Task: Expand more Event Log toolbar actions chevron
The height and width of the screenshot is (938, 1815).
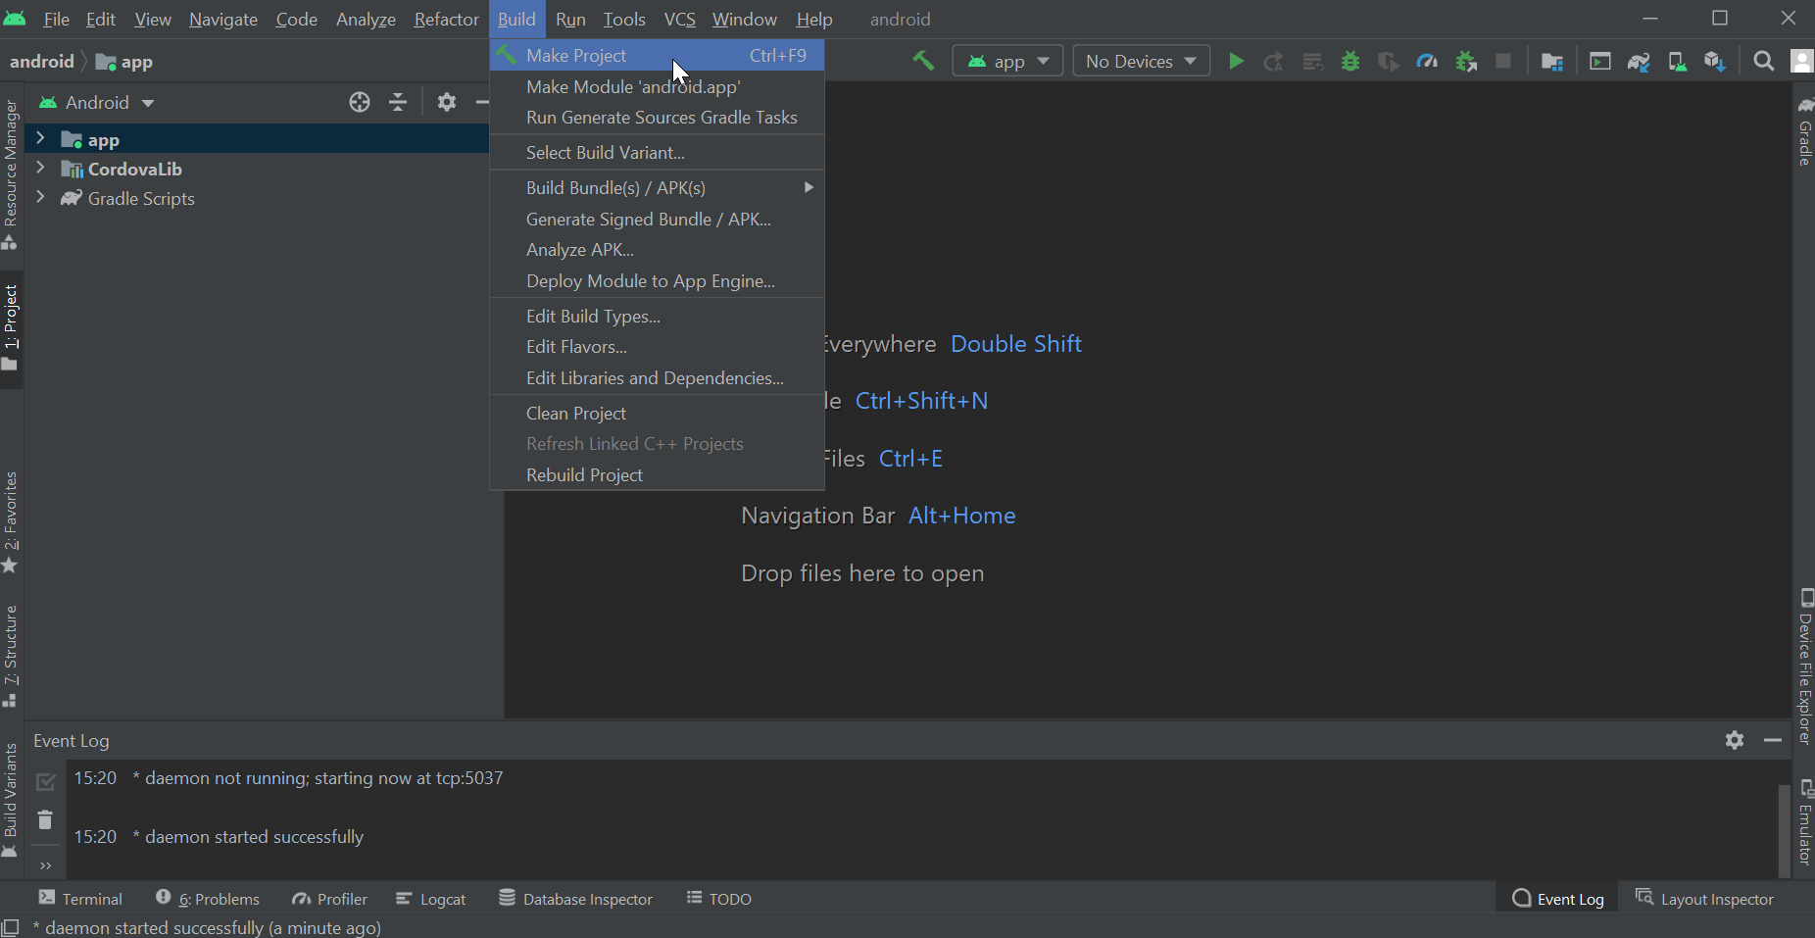Action: pos(45,864)
